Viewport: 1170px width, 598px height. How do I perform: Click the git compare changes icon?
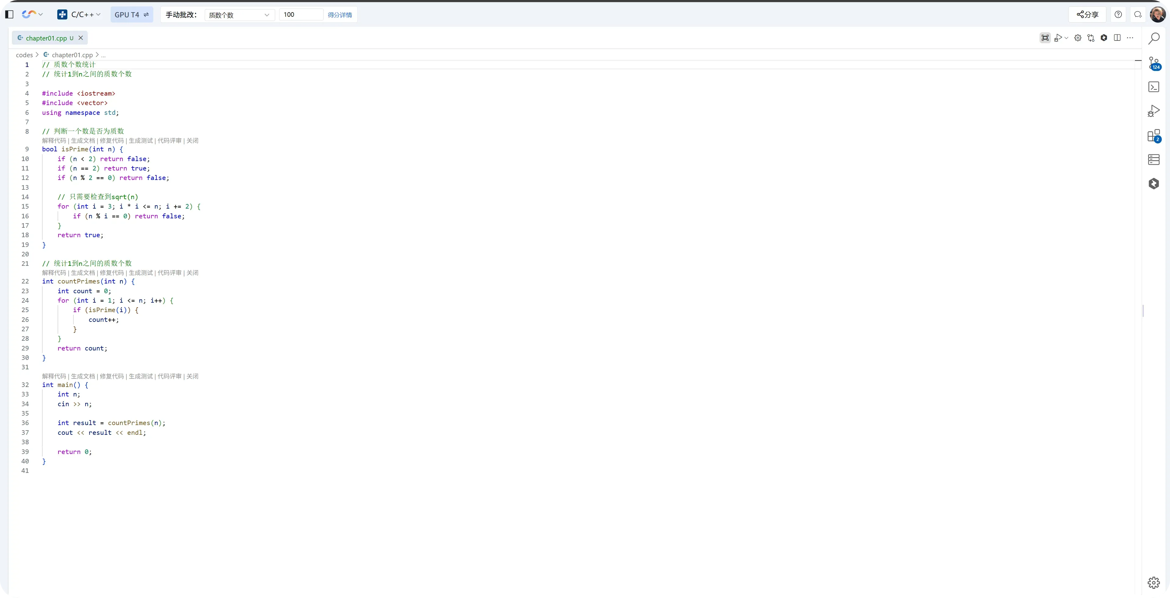1090,38
